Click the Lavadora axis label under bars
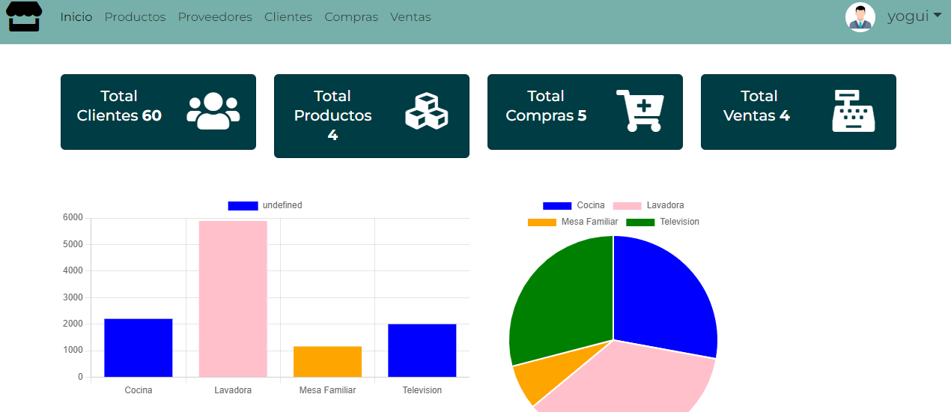Screen dimensions: 951x412 tap(233, 390)
